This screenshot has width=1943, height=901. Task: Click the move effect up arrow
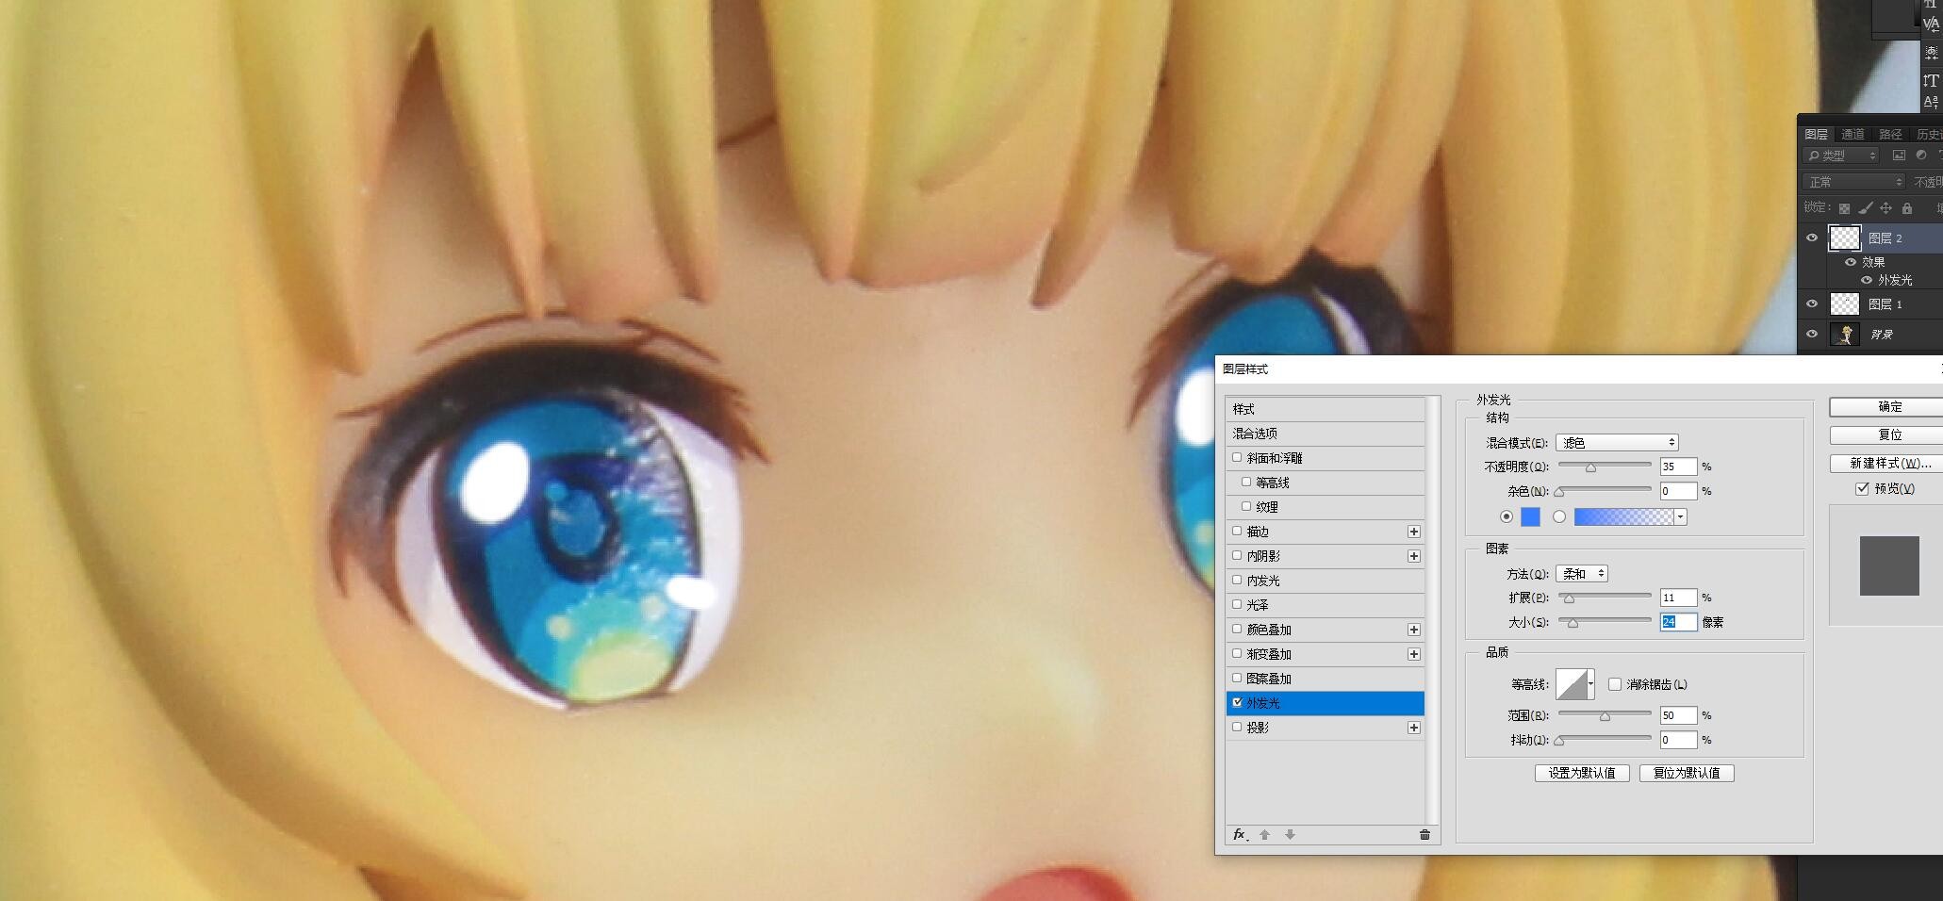coord(1265,835)
